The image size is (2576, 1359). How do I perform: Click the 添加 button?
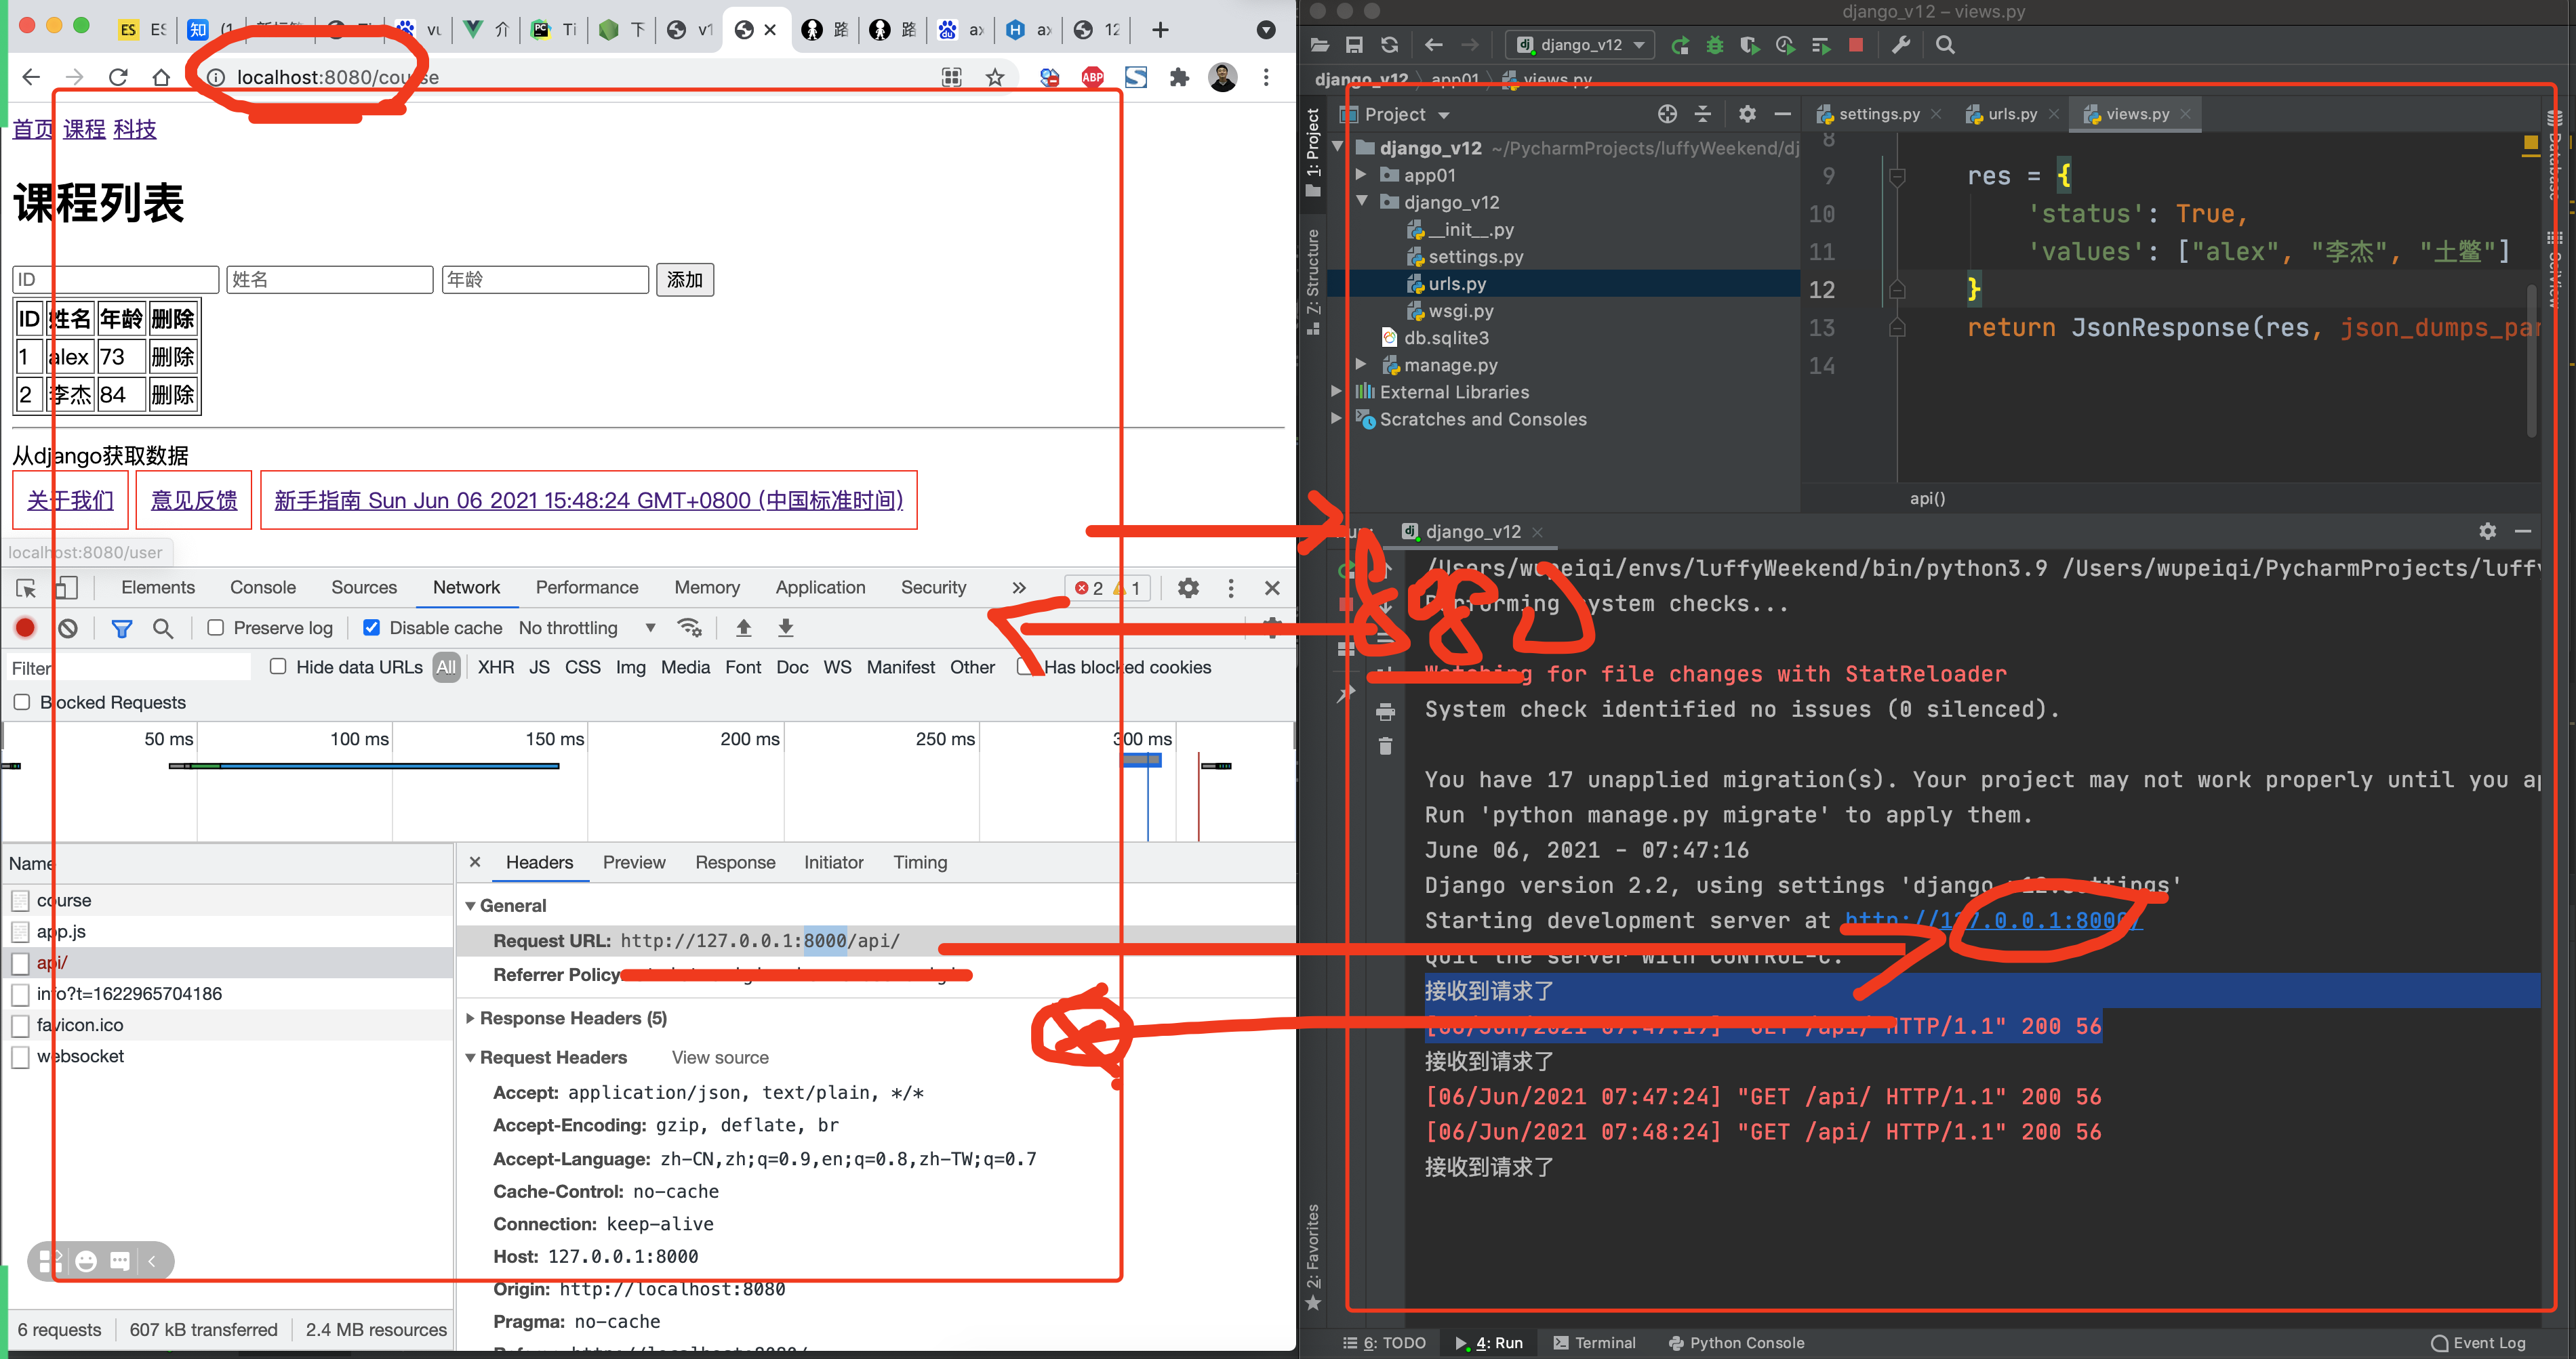[685, 280]
